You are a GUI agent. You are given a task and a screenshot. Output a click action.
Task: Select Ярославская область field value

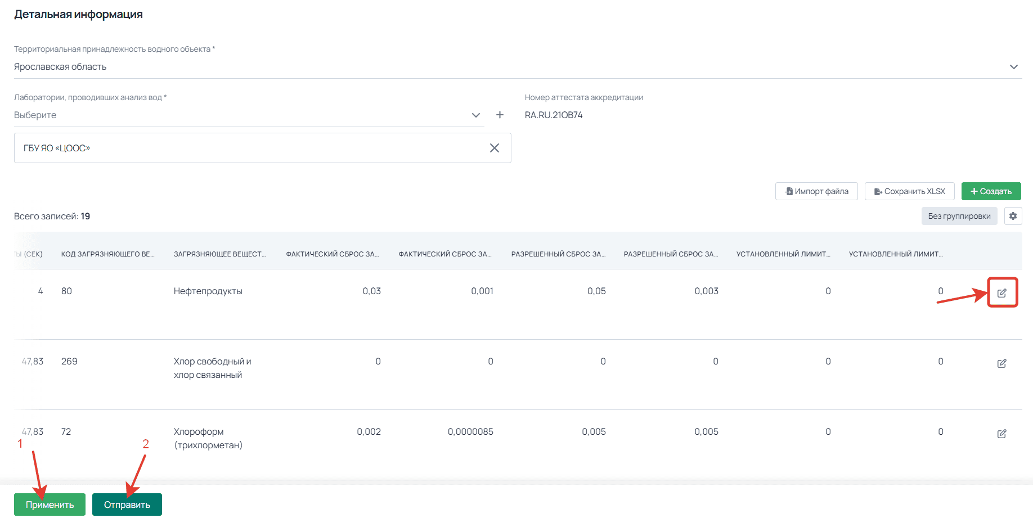(60, 67)
